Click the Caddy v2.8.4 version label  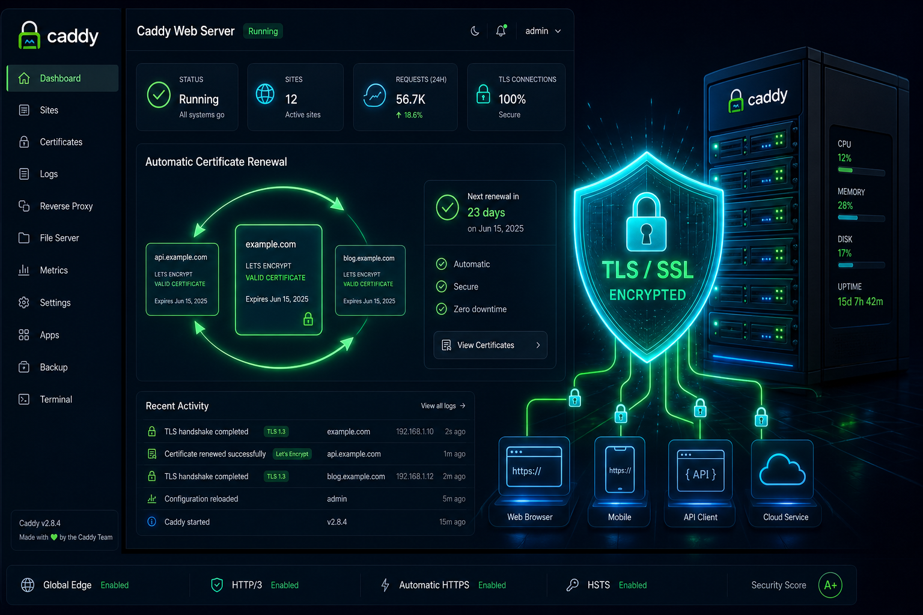tap(40, 523)
